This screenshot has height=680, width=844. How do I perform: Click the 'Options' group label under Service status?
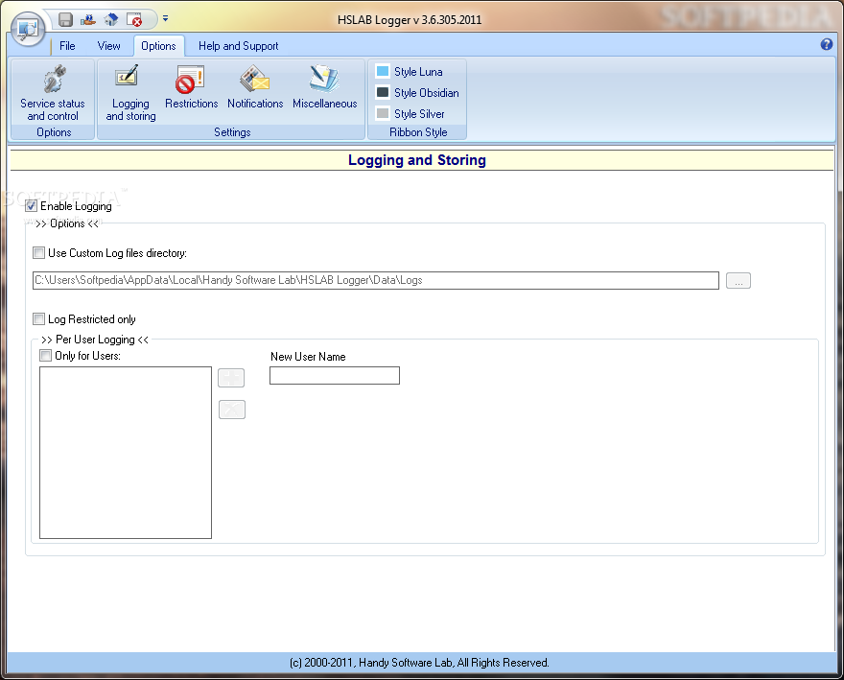tap(54, 132)
